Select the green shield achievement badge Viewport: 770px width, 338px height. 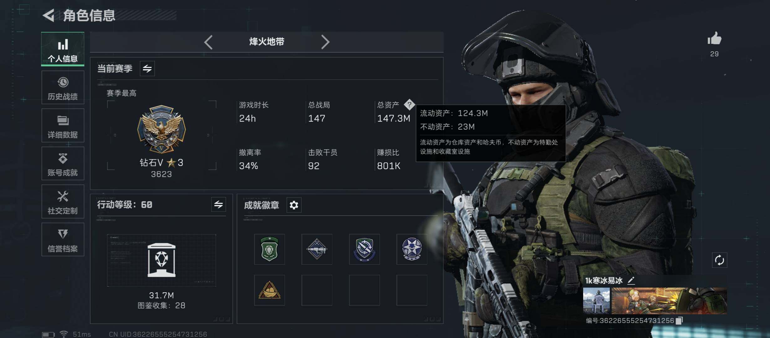pos(269,249)
